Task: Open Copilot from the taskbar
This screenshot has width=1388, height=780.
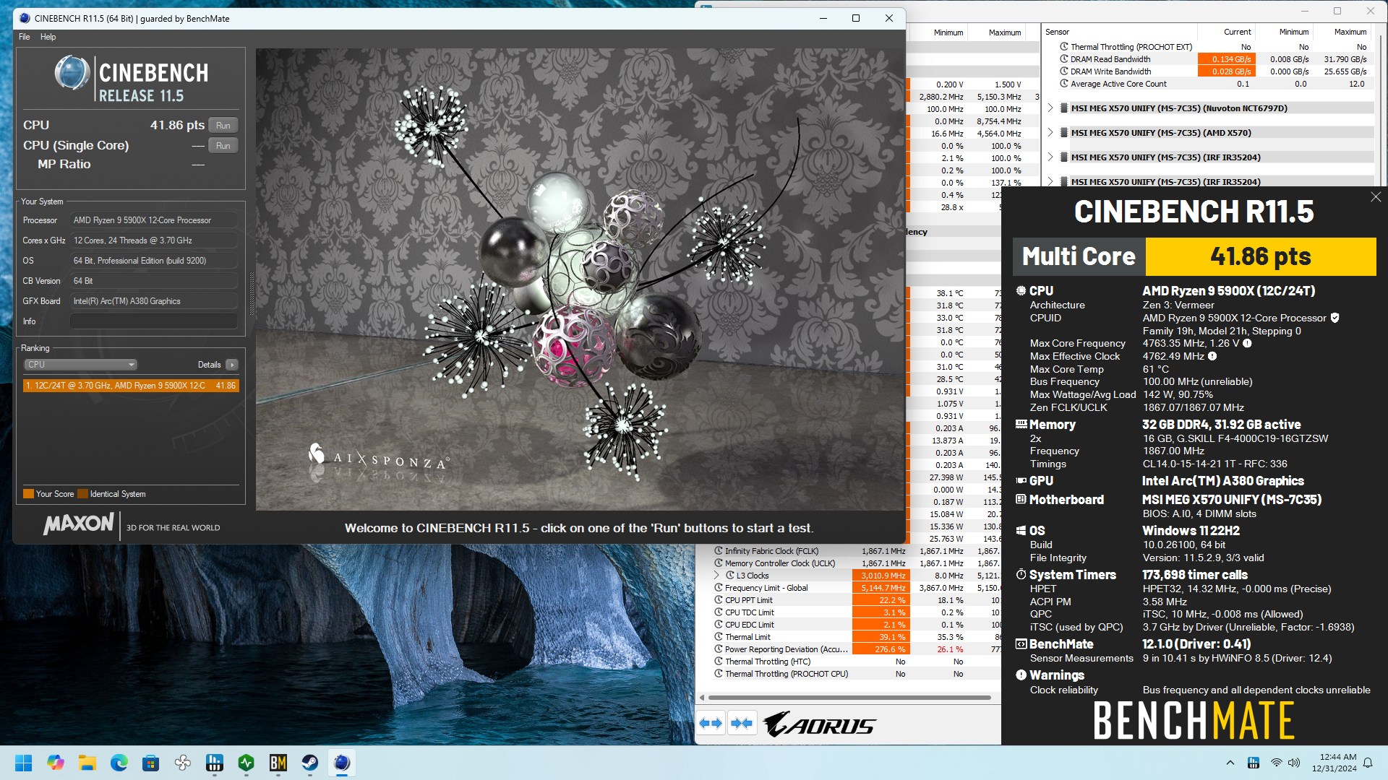Action: (55, 763)
